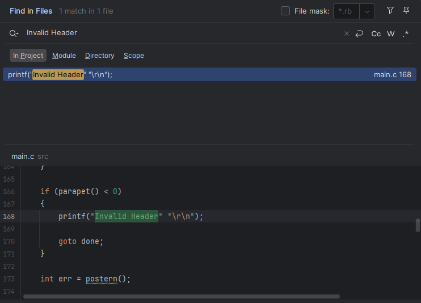Toggle Match Case (Cc) option

pos(376,33)
